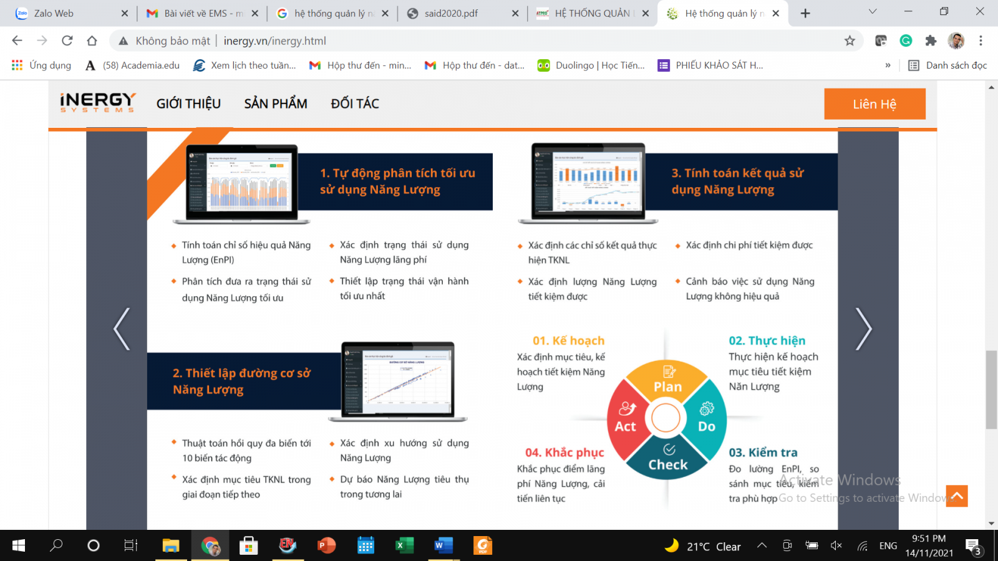This screenshot has height=561, width=998.
Task: Open the Duolingo bookmark
Action: click(591, 65)
